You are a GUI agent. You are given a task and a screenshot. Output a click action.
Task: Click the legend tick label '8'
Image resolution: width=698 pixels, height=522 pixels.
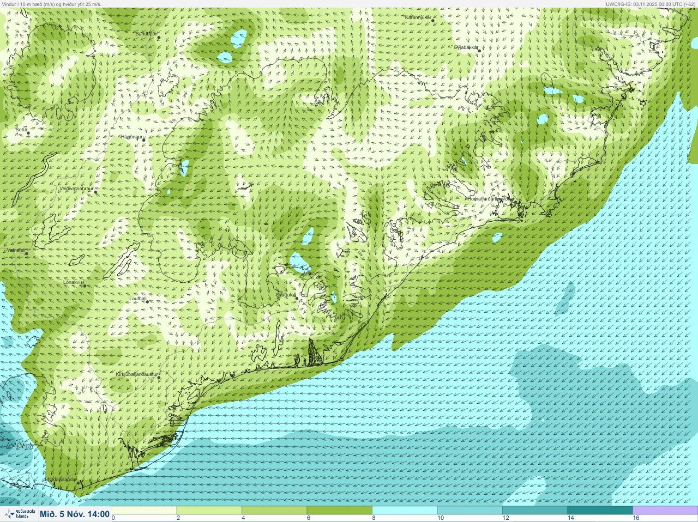(x=374, y=518)
